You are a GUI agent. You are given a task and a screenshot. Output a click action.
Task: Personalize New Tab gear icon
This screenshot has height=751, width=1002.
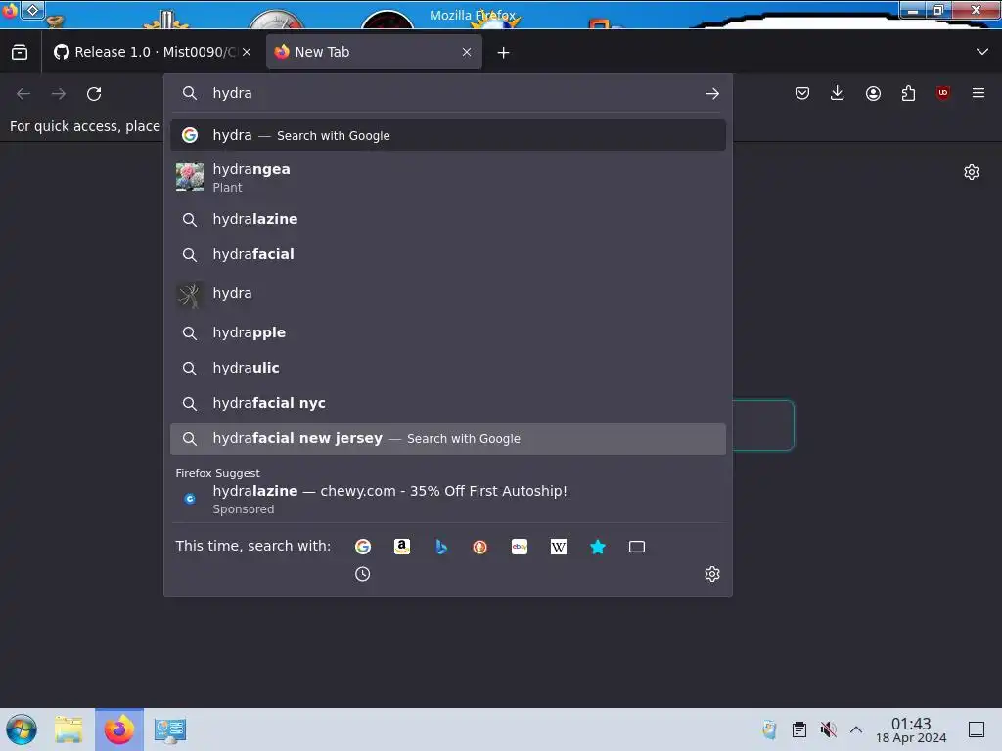pos(972,172)
